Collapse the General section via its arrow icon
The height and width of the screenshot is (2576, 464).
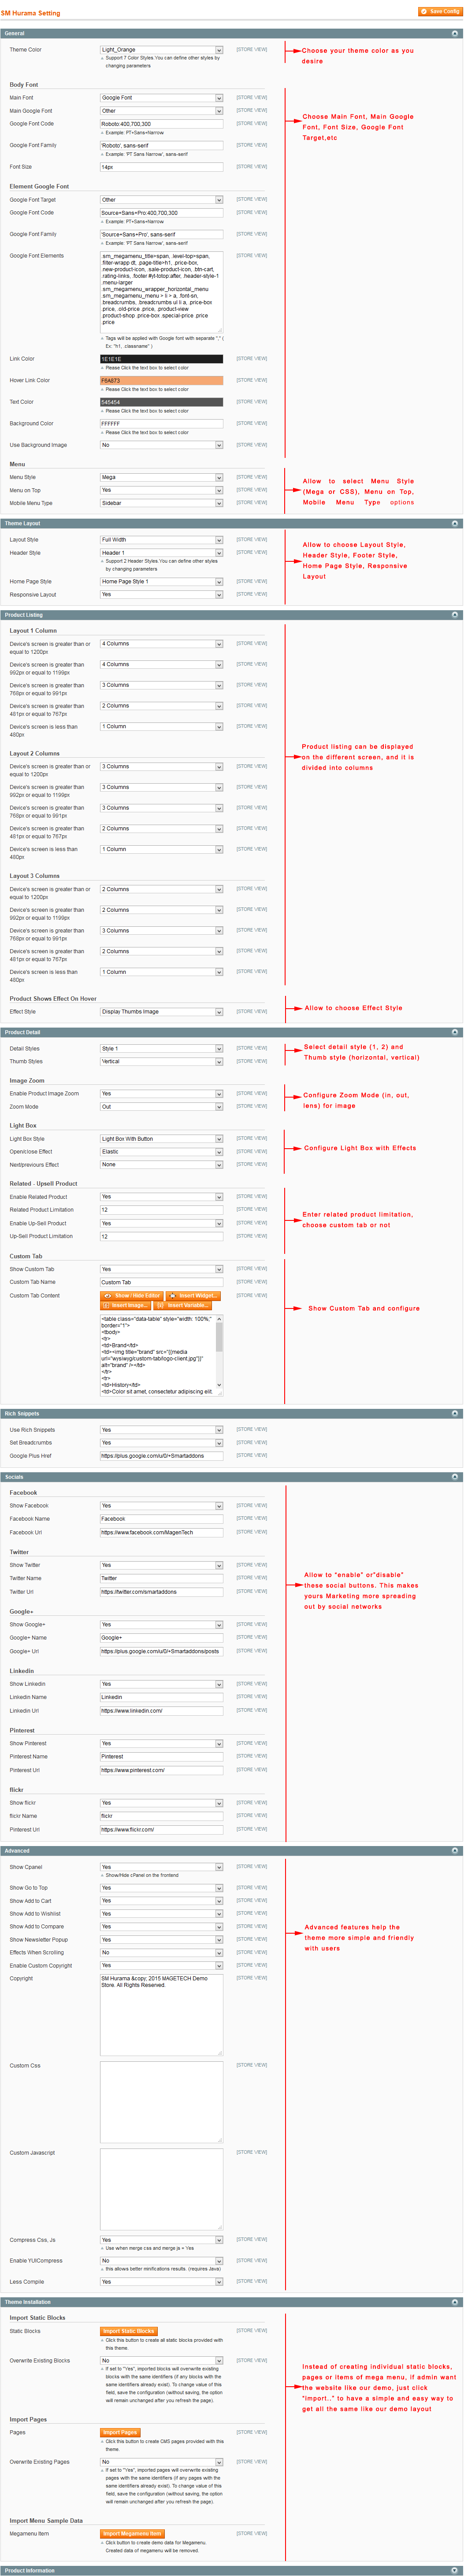456,33
